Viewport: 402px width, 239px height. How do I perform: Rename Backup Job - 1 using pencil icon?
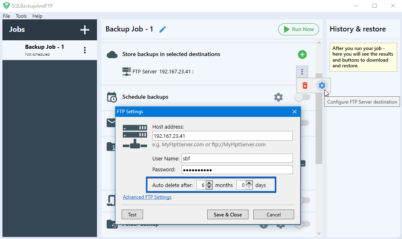[162, 29]
